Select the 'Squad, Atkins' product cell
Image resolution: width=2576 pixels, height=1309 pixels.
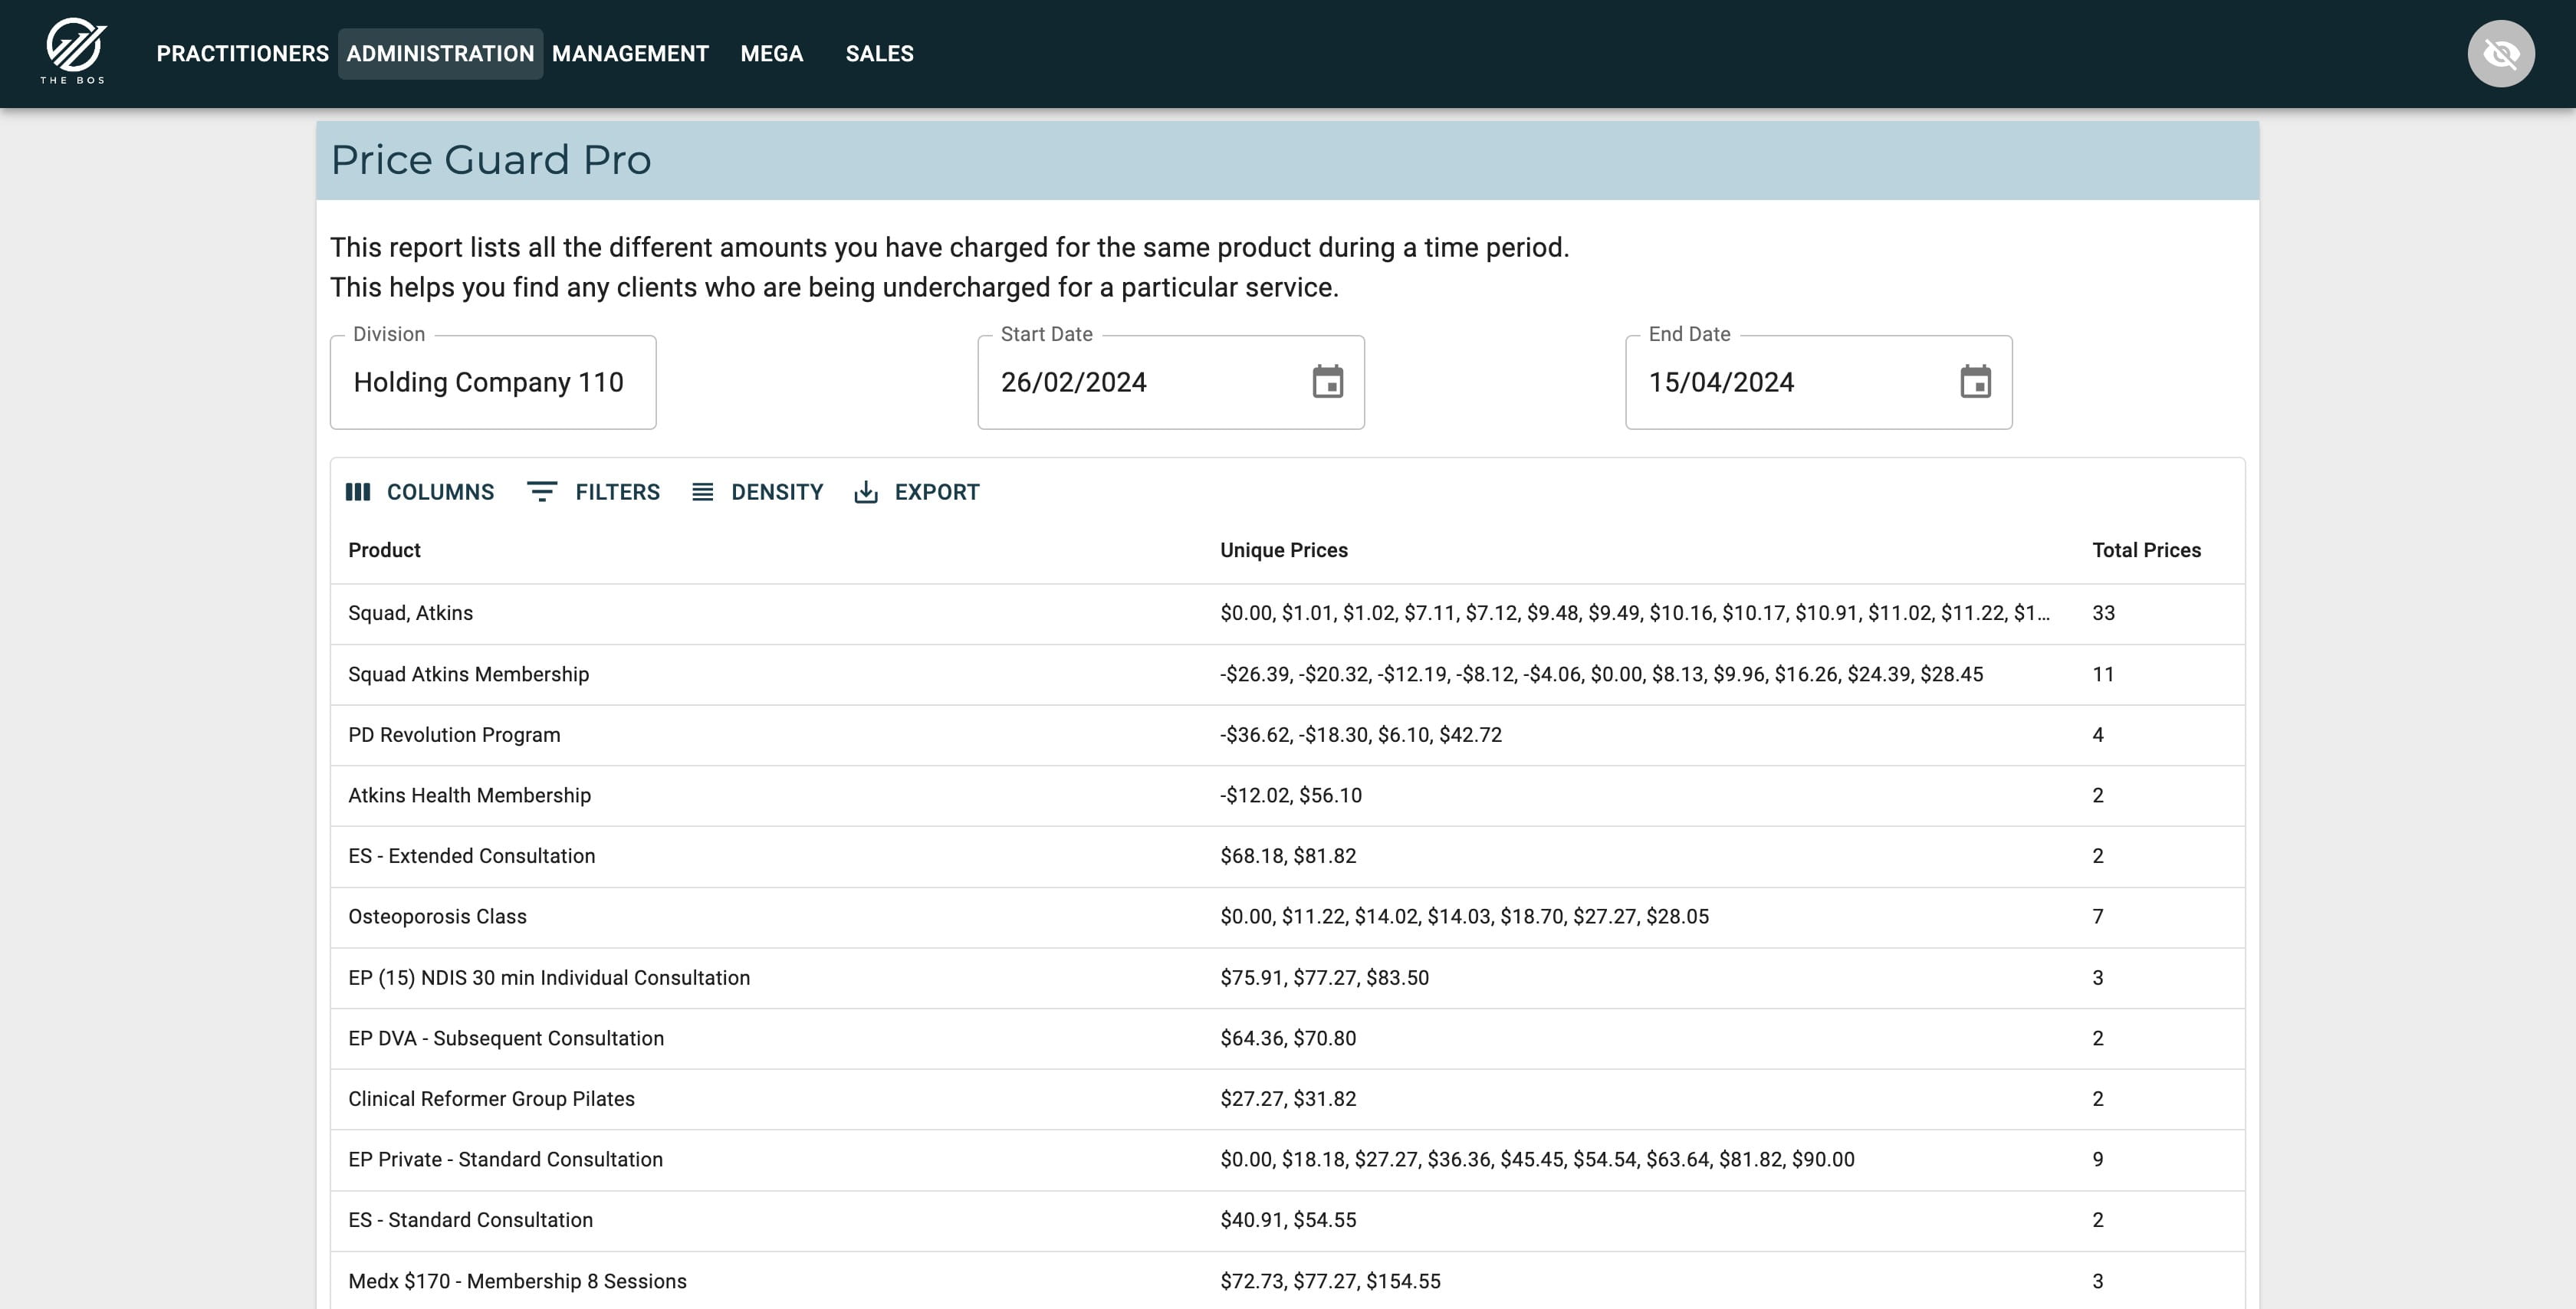click(x=766, y=613)
